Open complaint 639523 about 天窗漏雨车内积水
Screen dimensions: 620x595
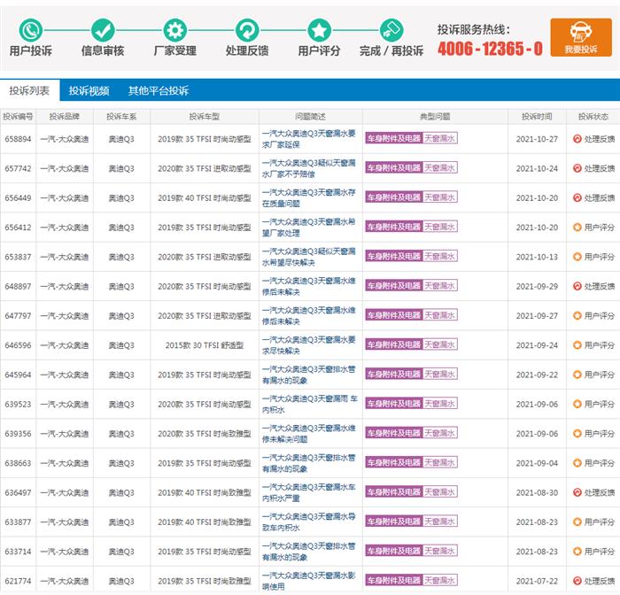pyautogui.click(x=310, y=404)
